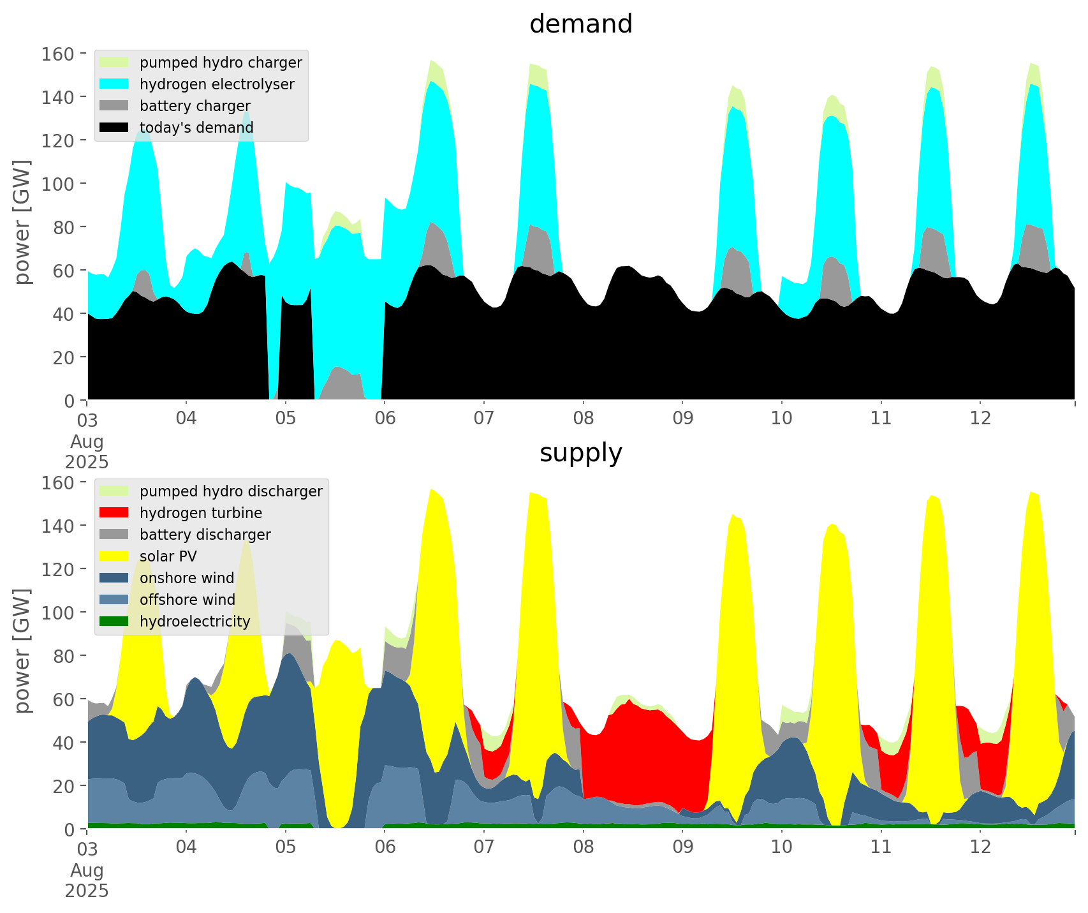Click the 09 date tick under supply chart
This screenshot has height=913, width=1088.
(682, 847)
